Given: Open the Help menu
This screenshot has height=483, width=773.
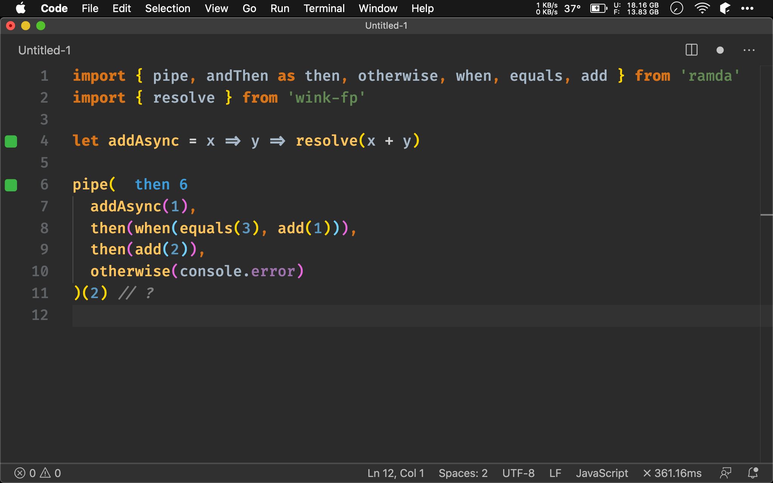Looking at the screenshot, I should coord(422,8).
